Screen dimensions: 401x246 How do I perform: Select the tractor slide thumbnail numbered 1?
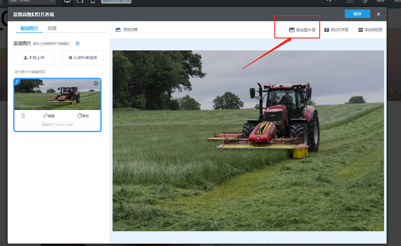tap(57, 95)
